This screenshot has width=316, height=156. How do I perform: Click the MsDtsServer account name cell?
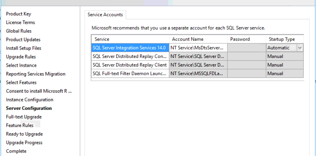click(x=198, y=48)
